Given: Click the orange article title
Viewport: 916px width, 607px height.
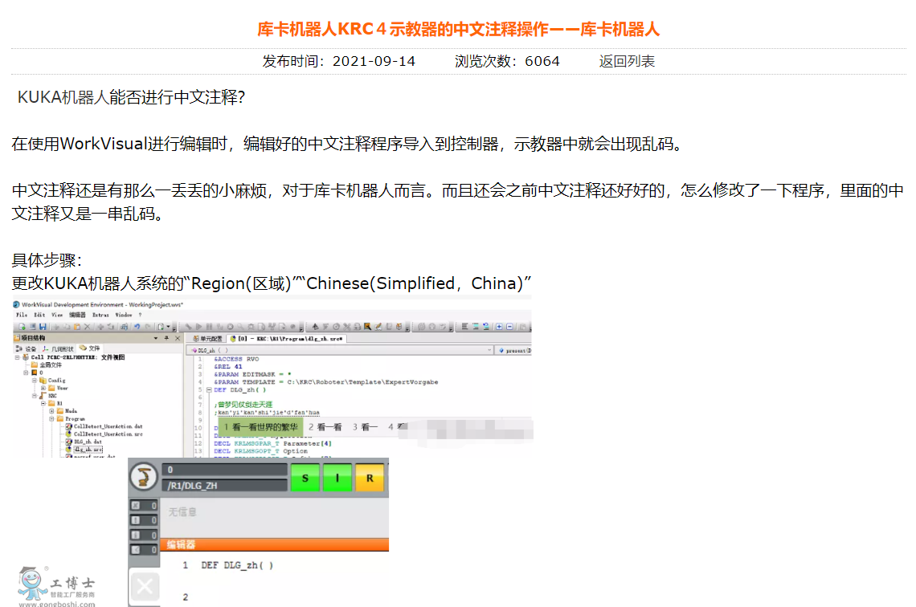Looking at the screenshot, I should coord(459,29).
